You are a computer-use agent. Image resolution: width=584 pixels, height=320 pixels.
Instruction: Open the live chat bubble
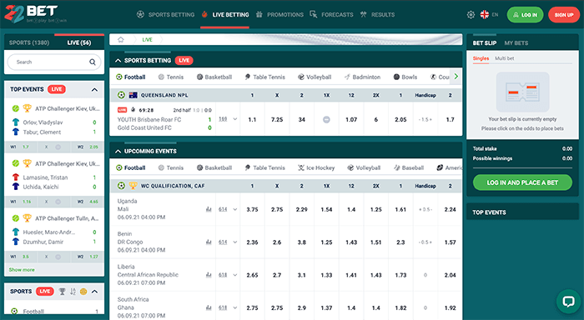[568, 301]
